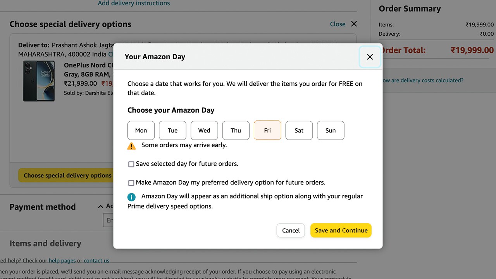The width and height of the screenshot is (496, 279).
Task: Close the Your Amazon Day dialog
Action: tap(370, 57)
